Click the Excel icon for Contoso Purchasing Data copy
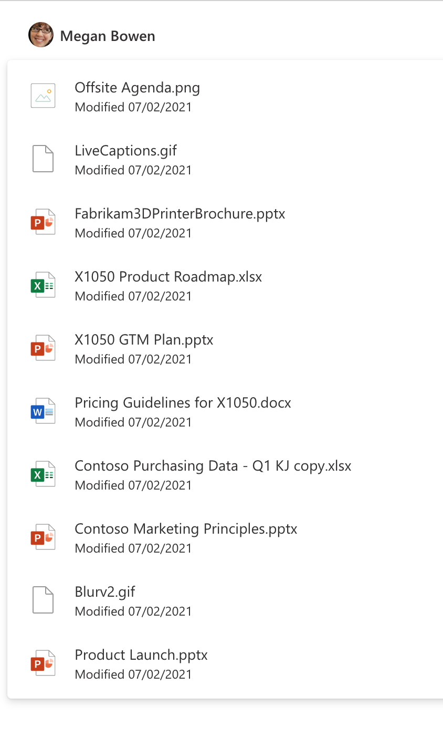The width and height of the screenshot is (443, 748). (43, 474)
